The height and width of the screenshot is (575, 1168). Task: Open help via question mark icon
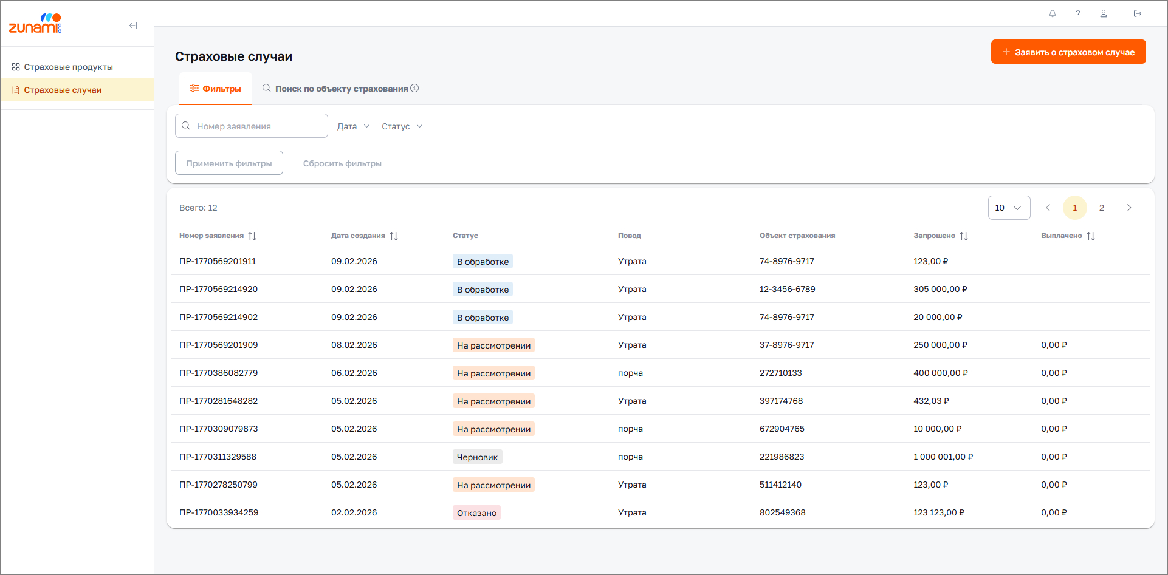[1078, 13]
